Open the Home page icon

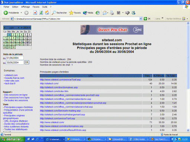point(47,13)
